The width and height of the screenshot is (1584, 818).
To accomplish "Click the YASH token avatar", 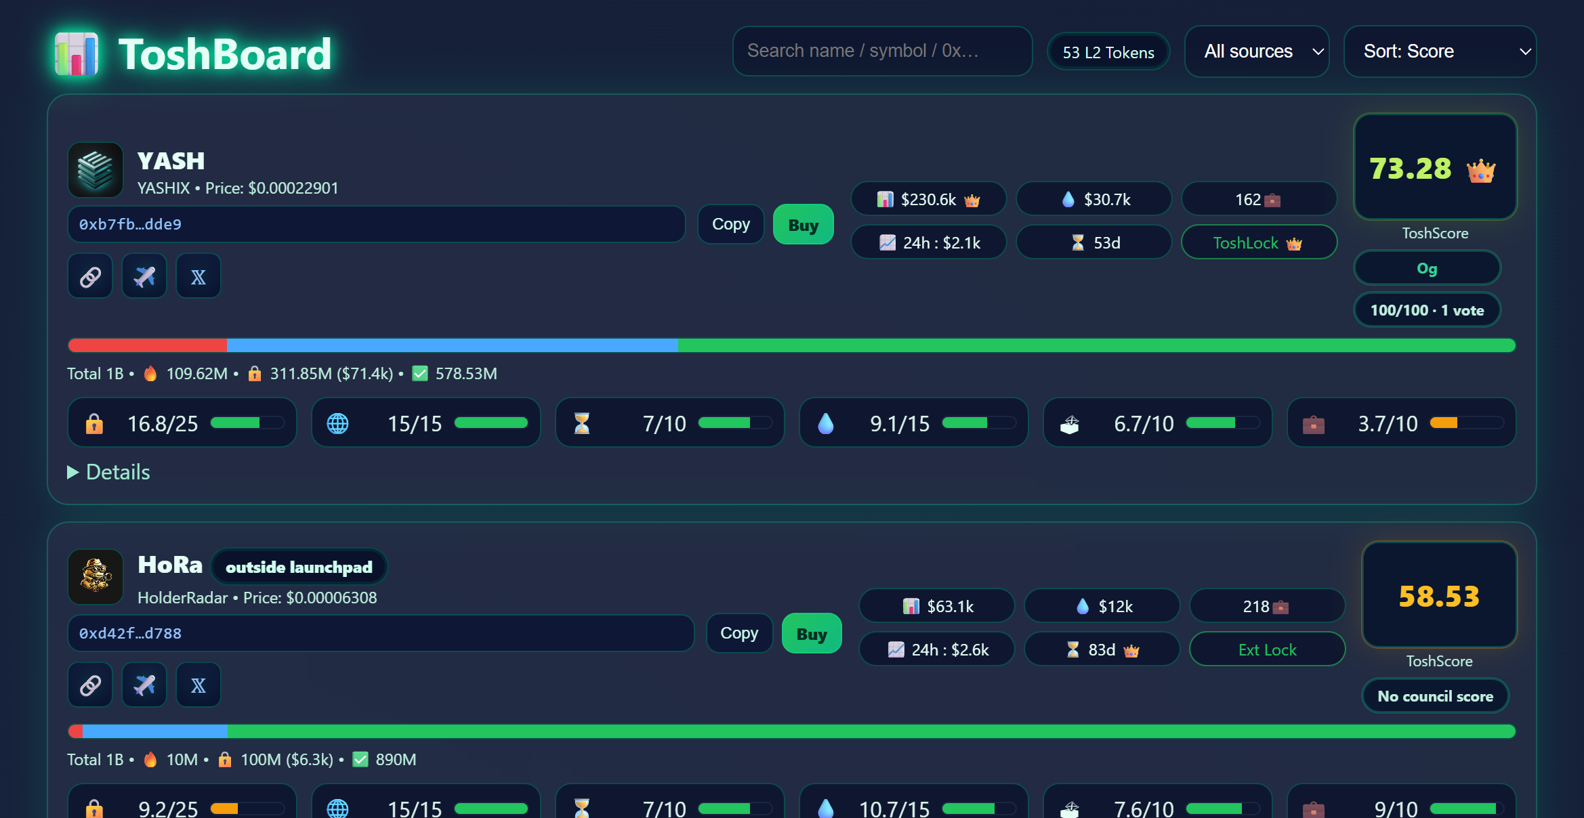I will tap(96, 170).
